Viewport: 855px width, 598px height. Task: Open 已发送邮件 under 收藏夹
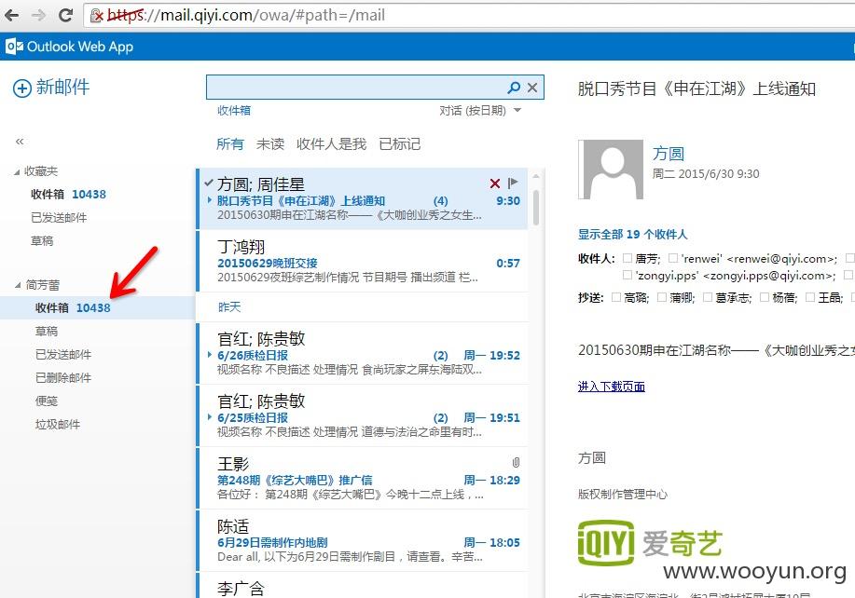(59, 218)
